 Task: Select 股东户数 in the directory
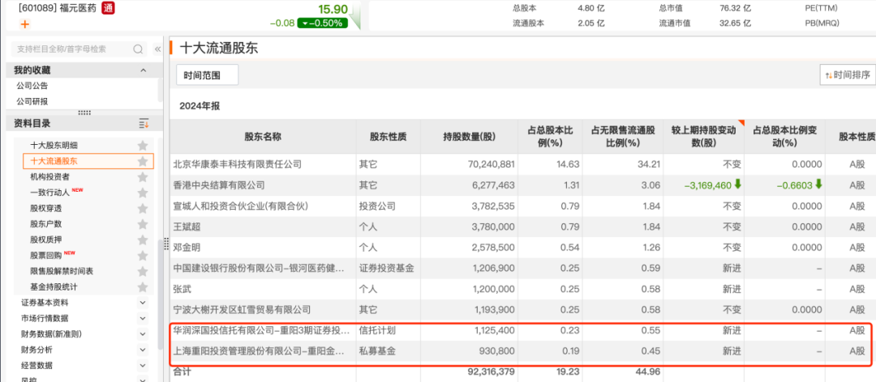point(45,223)
